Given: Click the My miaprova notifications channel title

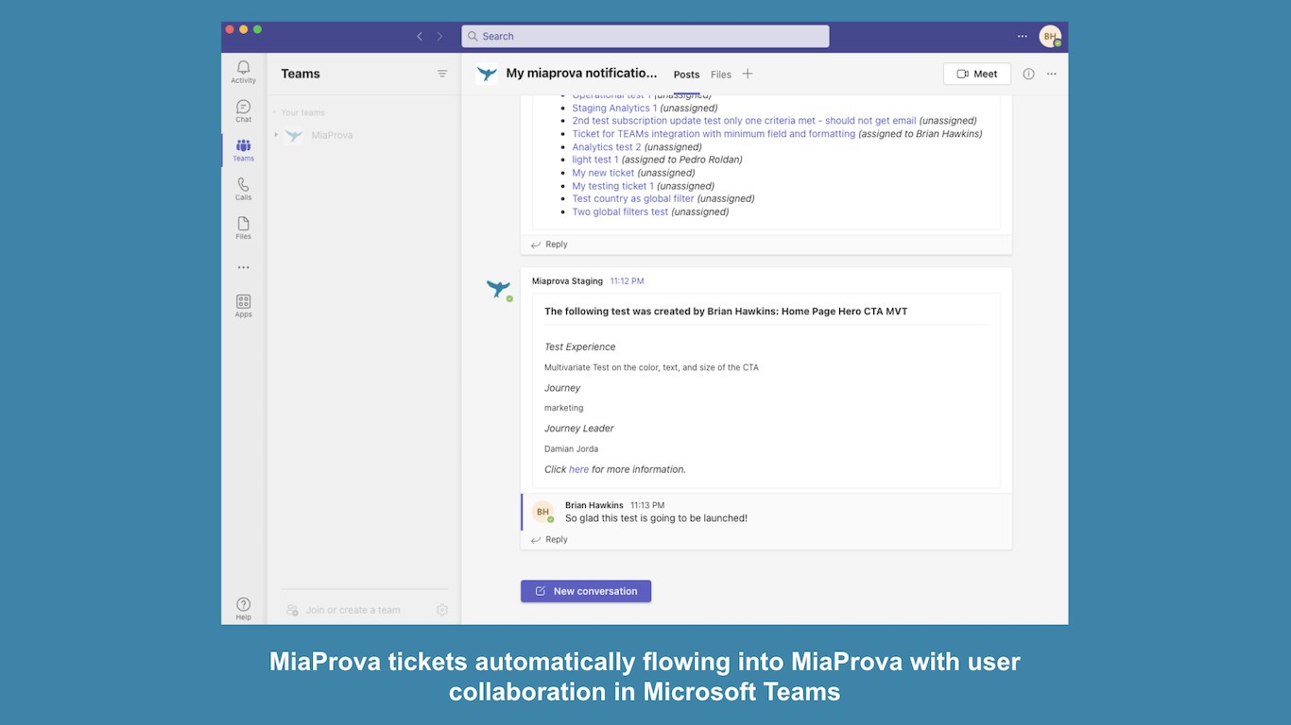Looking at the screenshot, I should coord(581,74).
